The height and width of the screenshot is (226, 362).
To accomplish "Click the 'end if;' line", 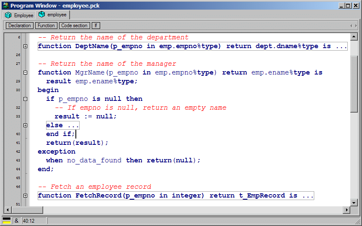I will (x=60, y=134).
